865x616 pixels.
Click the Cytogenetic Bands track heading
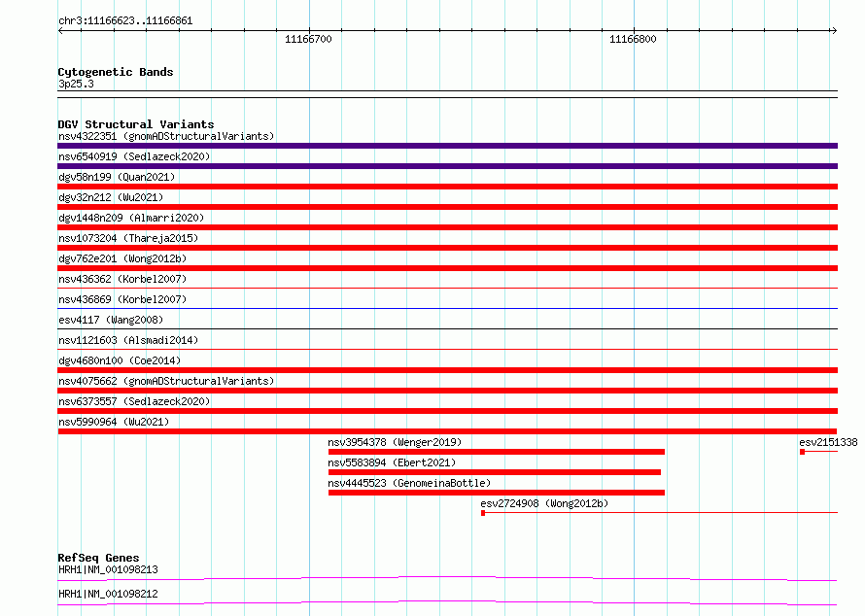coord(116,72)
